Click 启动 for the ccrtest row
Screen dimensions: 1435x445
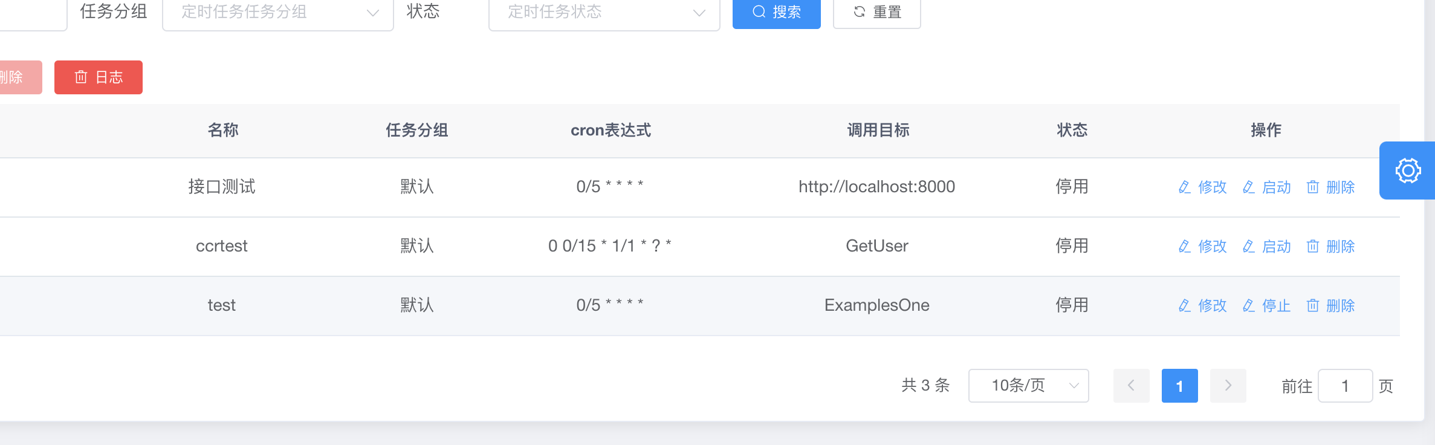(1267, 247)
